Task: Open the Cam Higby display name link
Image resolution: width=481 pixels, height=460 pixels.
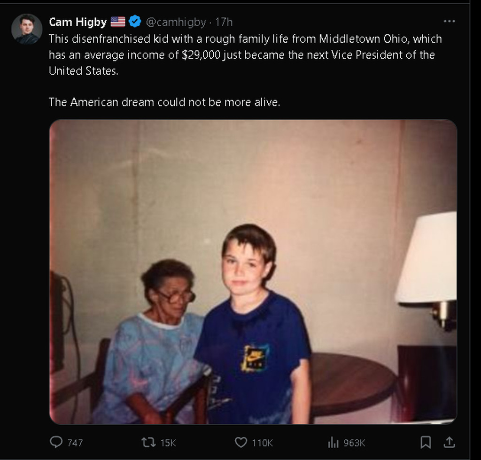Action: click(78, 22)
